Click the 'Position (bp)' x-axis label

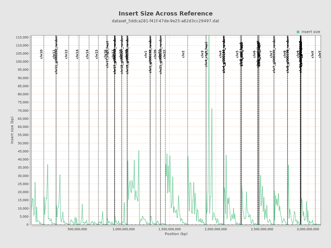[x=176, y=234]
